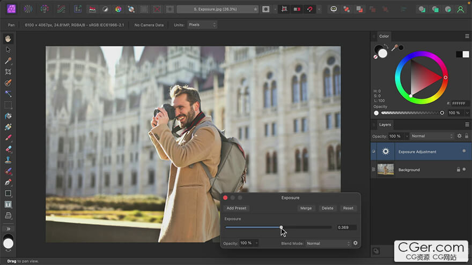Image resolution: width=472 pixels, height=265 pixels.
Task: Select the Crop tool
Action: 8,72
